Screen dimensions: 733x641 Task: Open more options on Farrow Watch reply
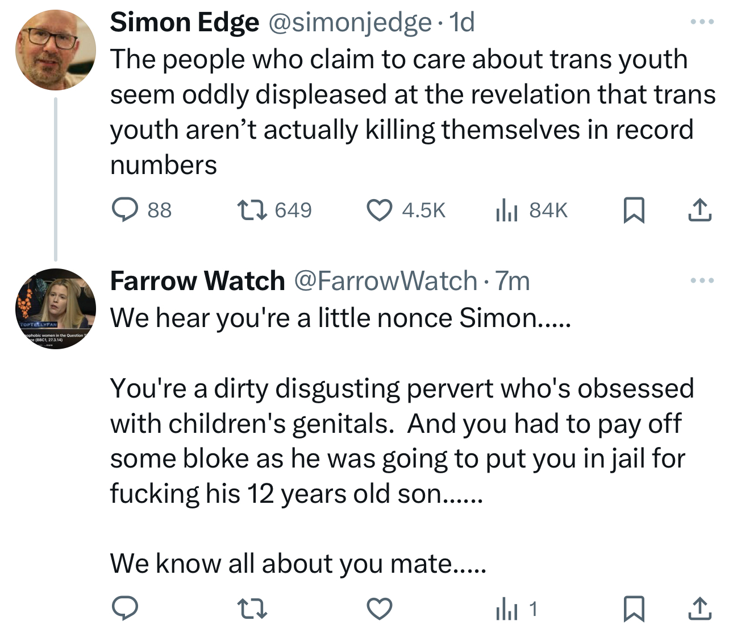point(702,280)
